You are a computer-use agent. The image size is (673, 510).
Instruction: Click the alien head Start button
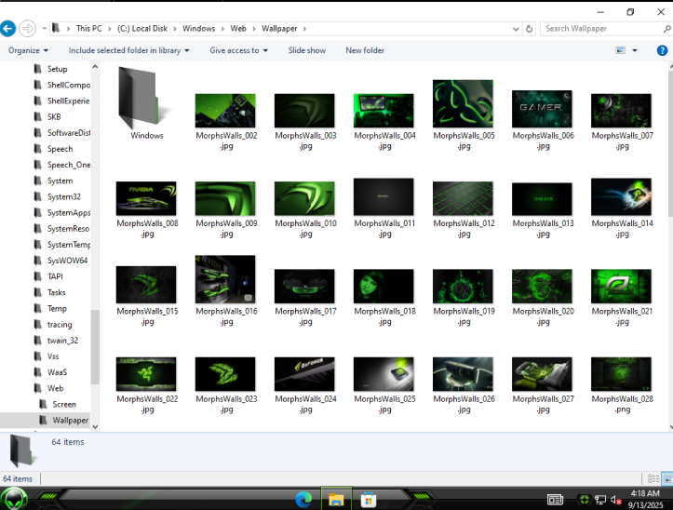tap(14, 499)
